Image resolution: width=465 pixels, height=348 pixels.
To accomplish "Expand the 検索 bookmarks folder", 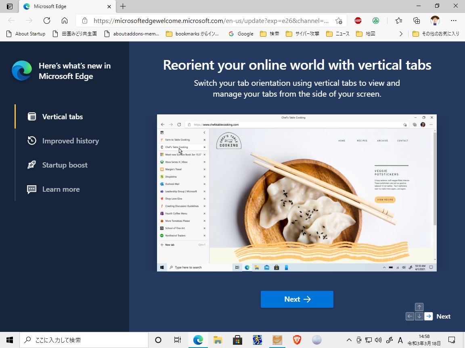I will click(269, 34).
